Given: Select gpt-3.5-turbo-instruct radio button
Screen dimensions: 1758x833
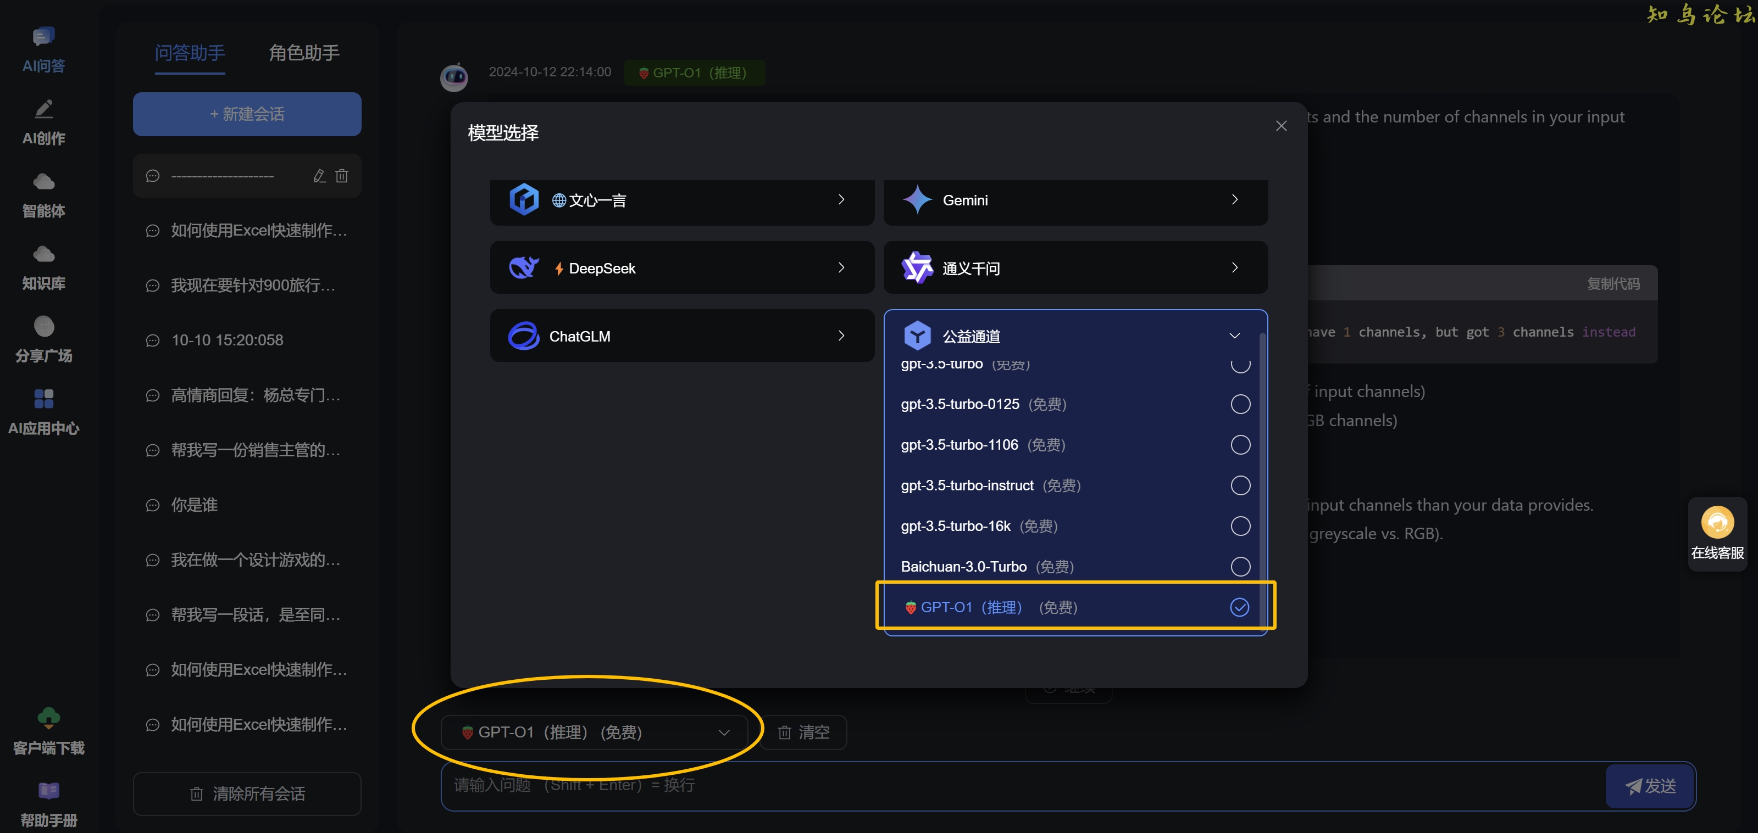Looking at the screenshot, I should coord(1240,485).
